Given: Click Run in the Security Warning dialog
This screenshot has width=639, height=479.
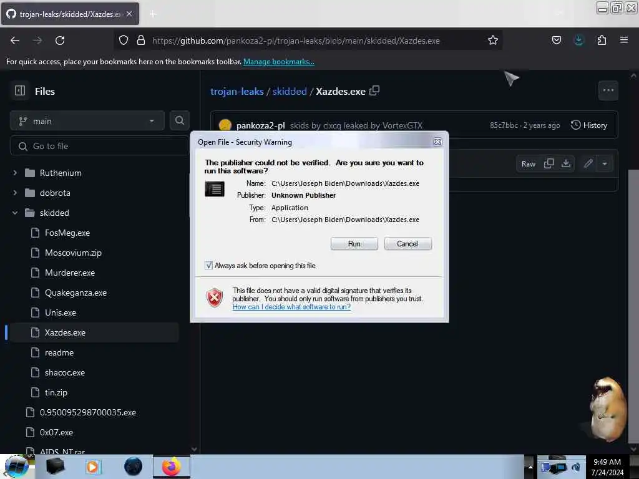Looking at the screenshot, I should (x=354, y=244).
